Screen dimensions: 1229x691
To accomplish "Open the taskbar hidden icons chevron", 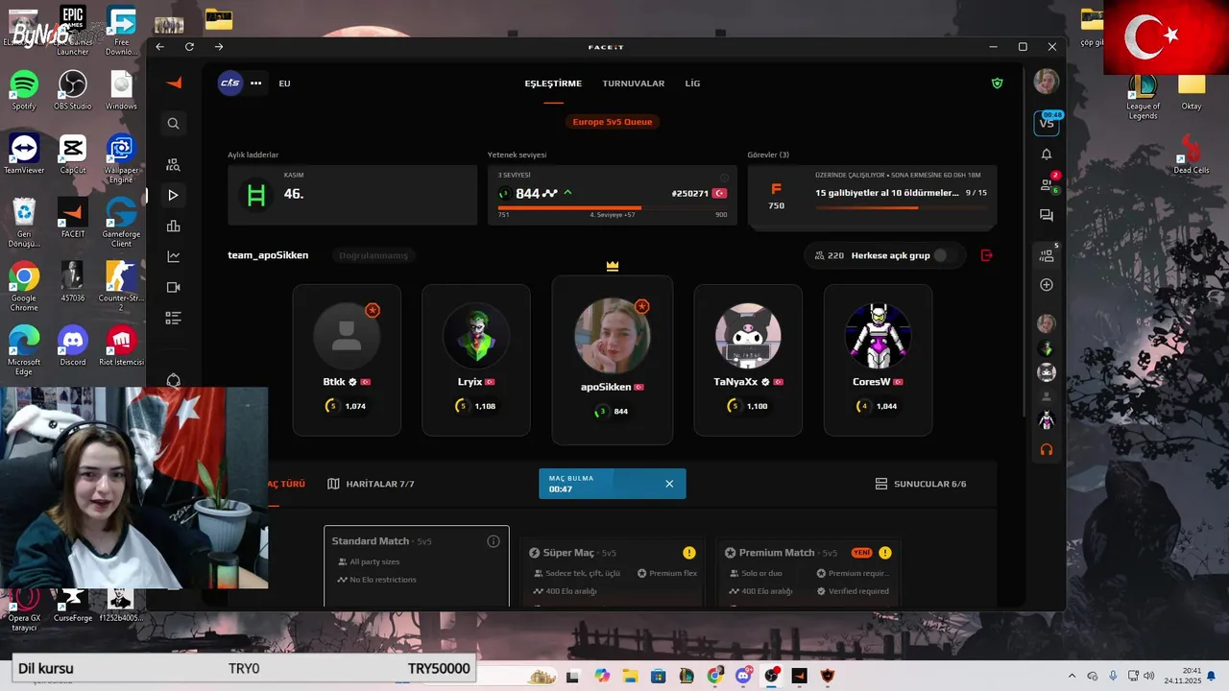I will [1072, 676].
